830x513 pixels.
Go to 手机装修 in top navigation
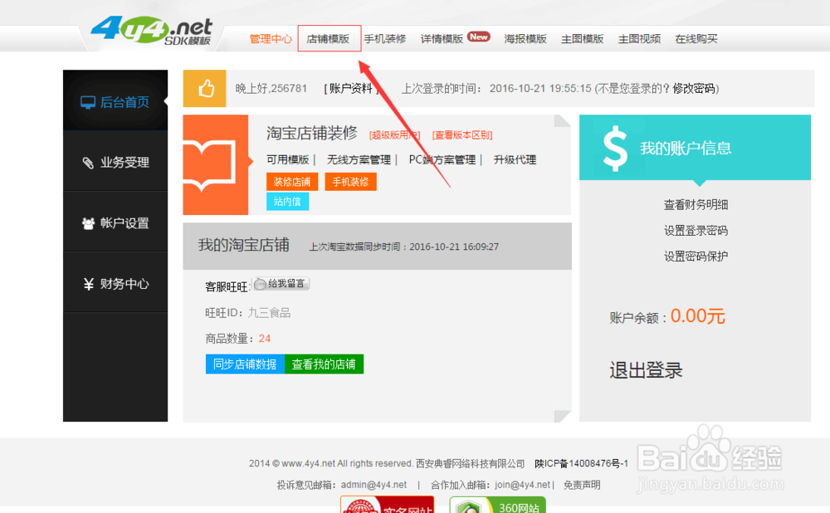[385, 39]
